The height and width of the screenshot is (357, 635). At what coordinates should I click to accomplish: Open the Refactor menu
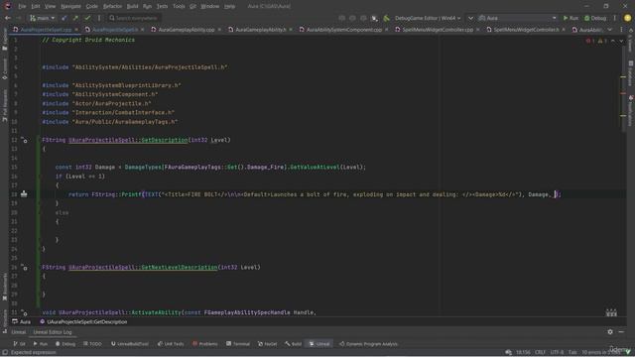(112, 6)
